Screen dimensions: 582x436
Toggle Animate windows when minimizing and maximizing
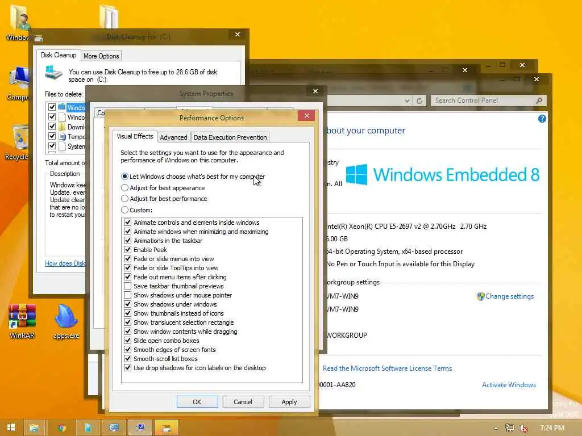[128, 232]
